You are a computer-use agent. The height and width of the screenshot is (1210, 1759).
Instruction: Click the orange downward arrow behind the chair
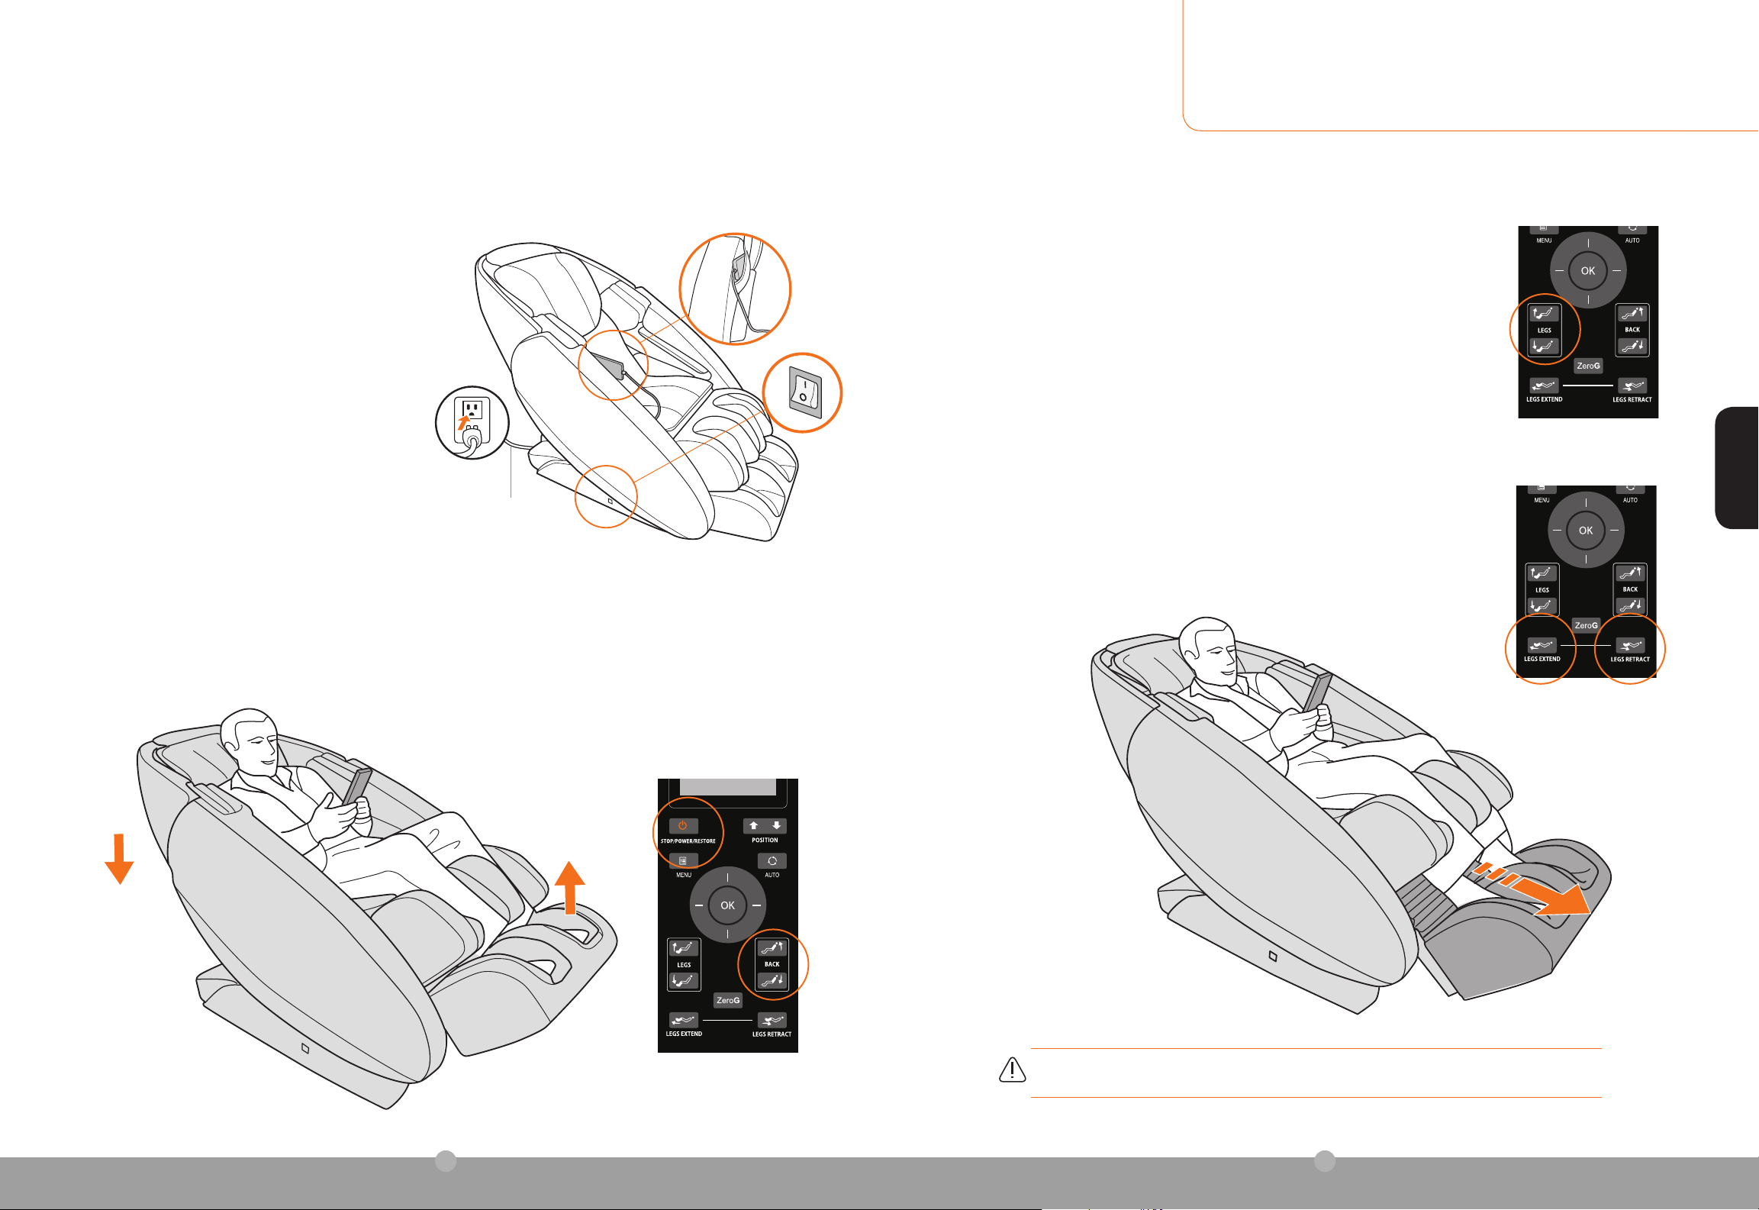119,860
